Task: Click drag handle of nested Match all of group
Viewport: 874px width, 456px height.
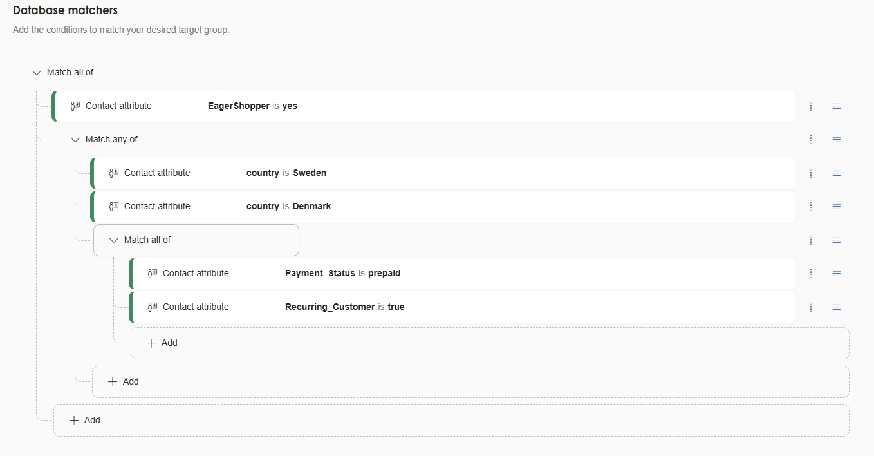Action: (x=836, y=240)
